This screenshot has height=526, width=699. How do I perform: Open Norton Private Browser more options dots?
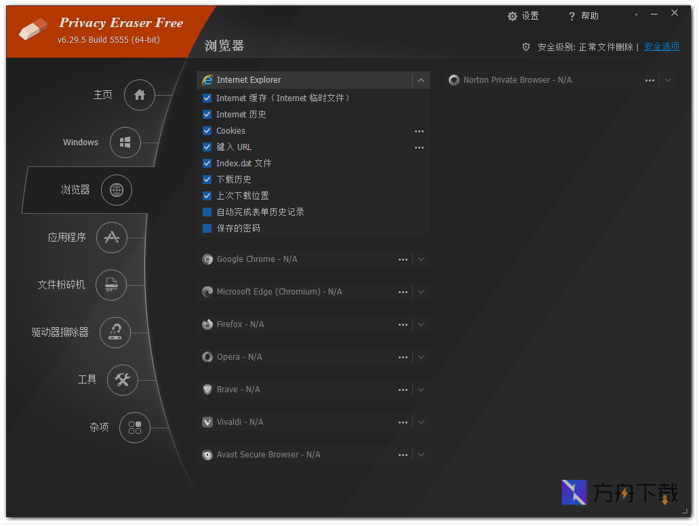pos(650,81)
